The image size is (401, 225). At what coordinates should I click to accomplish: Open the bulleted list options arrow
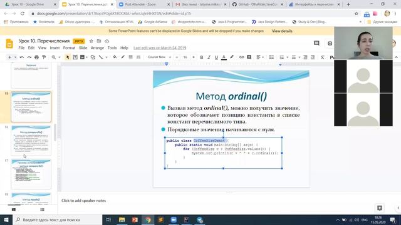[299, 57]
